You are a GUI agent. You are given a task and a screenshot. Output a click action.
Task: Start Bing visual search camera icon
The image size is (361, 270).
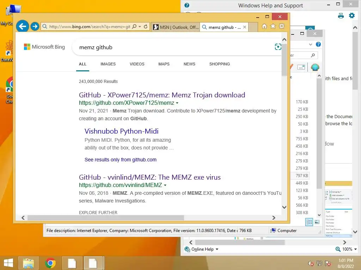coord(278,47)
